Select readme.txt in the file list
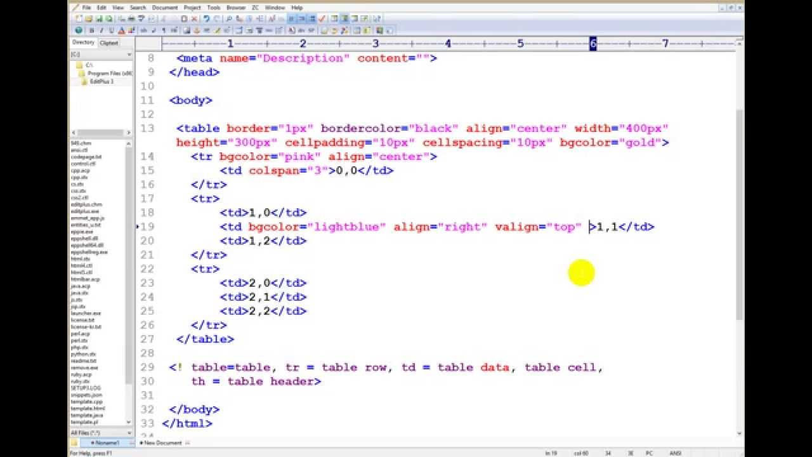The width and height of the screenshot is (812, 457). click(84, 361)
